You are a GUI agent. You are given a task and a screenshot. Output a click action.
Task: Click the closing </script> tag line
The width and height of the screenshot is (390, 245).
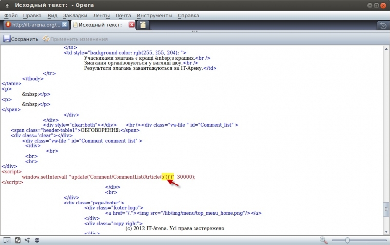(x=13, y=182)
